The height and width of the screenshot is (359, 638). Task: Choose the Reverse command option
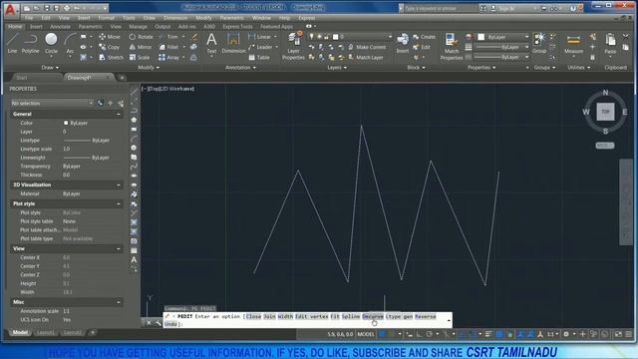pos(426,316)
